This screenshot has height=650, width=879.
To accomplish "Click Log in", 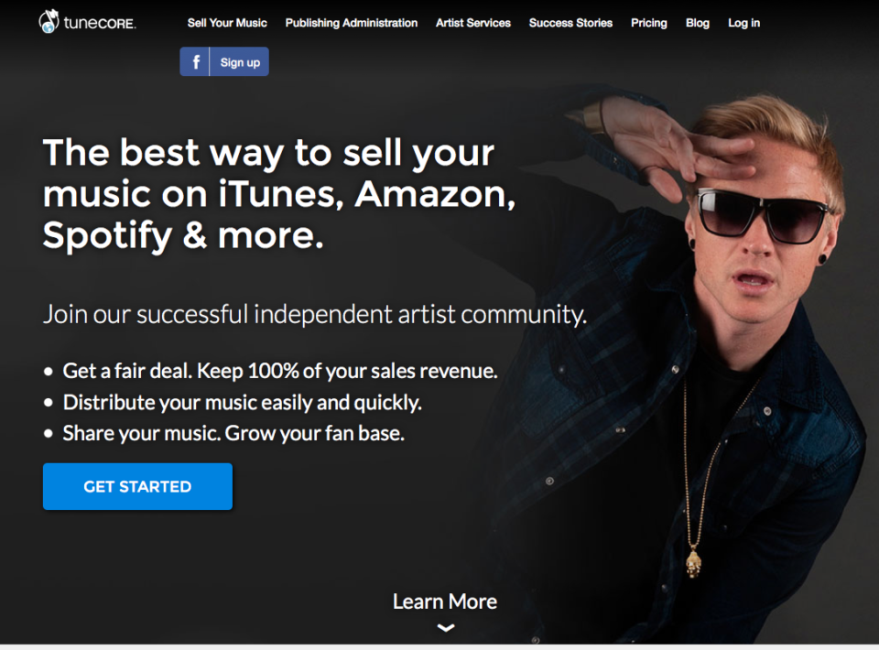I will pos(743,23).
